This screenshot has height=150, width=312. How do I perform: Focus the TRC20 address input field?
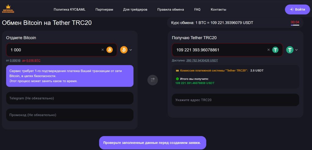[x=235, y=100]
